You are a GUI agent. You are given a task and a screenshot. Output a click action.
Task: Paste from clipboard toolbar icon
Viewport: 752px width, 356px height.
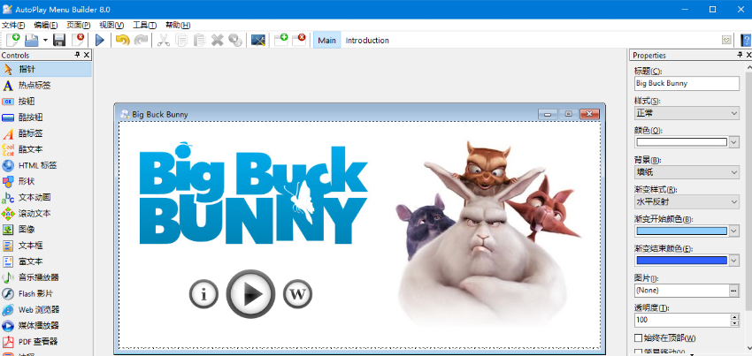pos(200,41)
